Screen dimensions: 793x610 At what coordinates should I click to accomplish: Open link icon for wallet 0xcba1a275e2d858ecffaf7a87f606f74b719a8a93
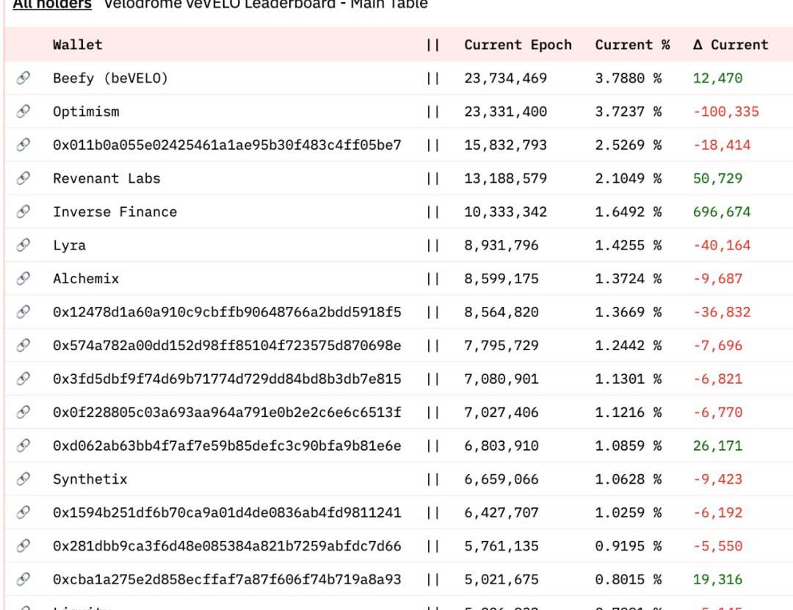(x=23, y=578)
